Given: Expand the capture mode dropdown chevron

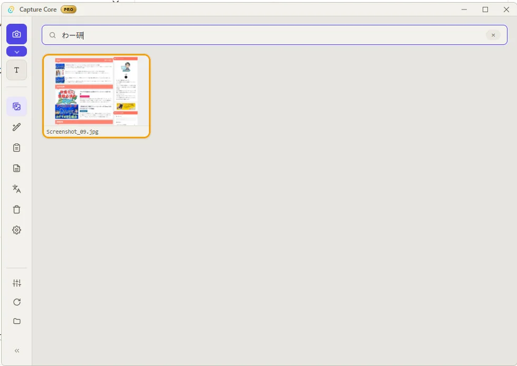Looking at the screenshot, I should click(x=16, y=52).
